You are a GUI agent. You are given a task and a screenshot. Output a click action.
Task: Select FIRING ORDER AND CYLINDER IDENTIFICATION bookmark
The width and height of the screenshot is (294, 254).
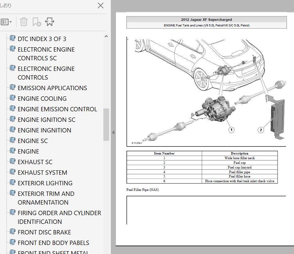59,217
